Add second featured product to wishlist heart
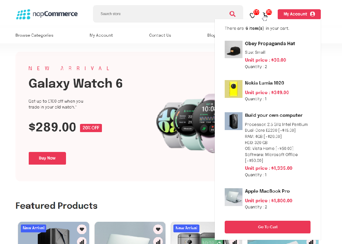 (x=158, y=229)
